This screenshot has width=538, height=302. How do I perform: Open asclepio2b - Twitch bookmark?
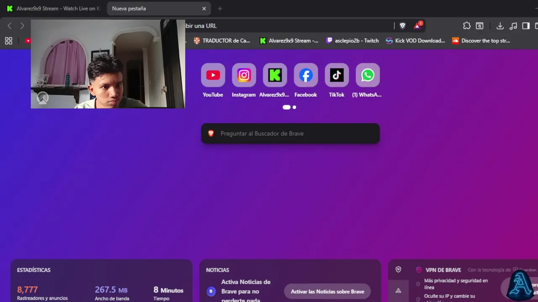(x=353, y=41)
